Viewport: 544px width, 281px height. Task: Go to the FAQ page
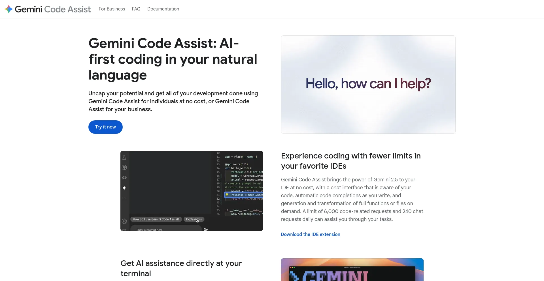click(136, 9)
